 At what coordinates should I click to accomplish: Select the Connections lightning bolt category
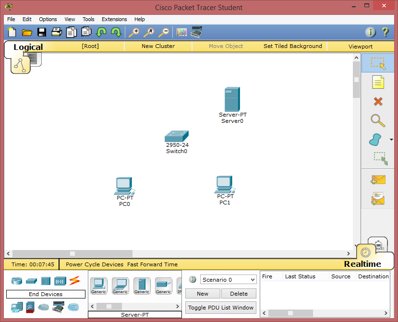tap(74, 281)
